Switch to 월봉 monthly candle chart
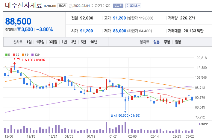 click(178, 42)
